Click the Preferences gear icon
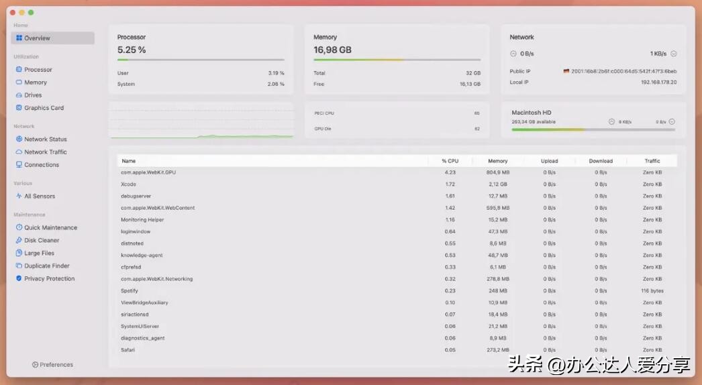Image resolution: width=702 pixels, height=385 pixels. (x=35, y=365)
